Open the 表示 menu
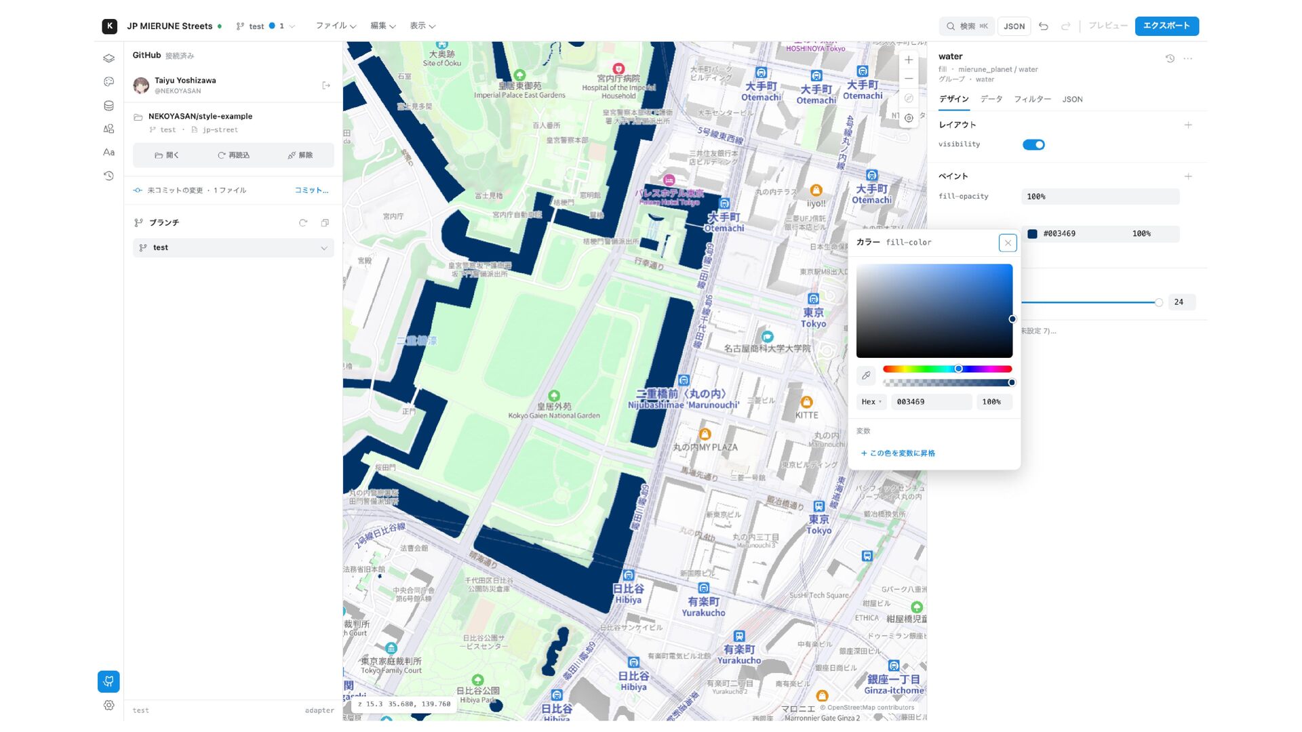1302x732 pixels. 422,26
